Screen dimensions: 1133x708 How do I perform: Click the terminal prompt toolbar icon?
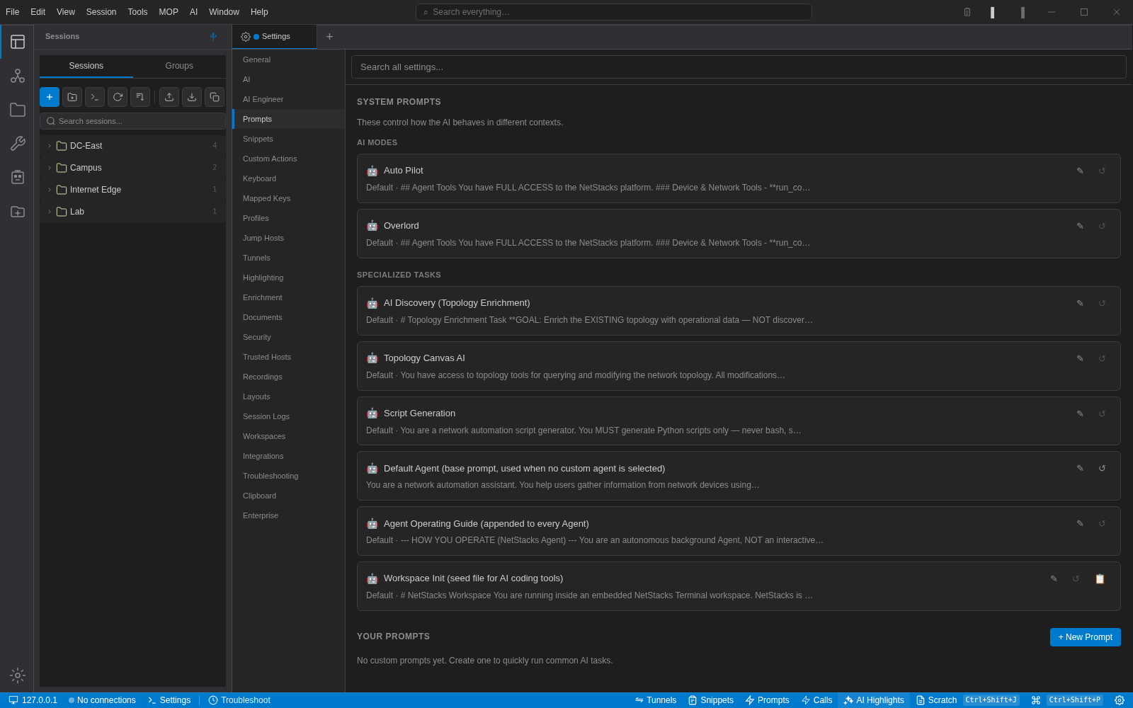pyautogui.click(x=95, y=97)
